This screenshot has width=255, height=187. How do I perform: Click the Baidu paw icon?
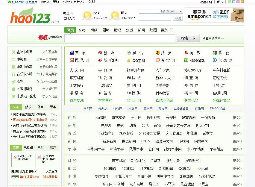(71, 53)
